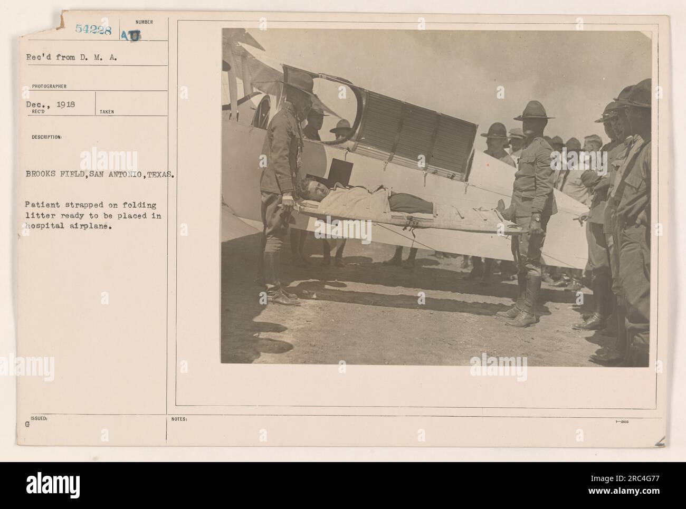The image size is (686, 509).
Task: Click the historical photograph thumbnail
Action: coord(436,196)
